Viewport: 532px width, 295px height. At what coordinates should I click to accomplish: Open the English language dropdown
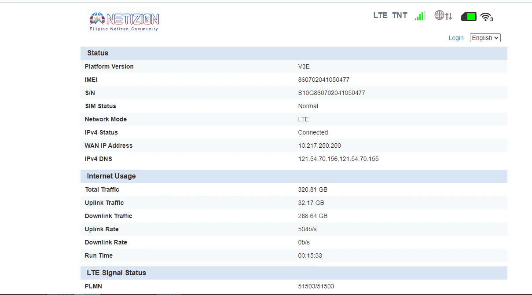(485, 38)
